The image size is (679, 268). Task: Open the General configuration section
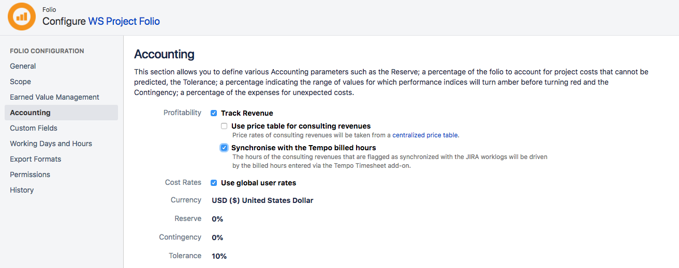23,66
